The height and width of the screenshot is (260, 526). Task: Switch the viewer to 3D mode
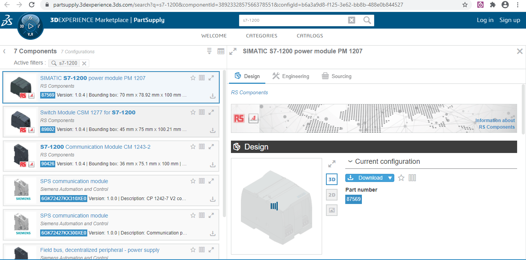tap(332, 179)
